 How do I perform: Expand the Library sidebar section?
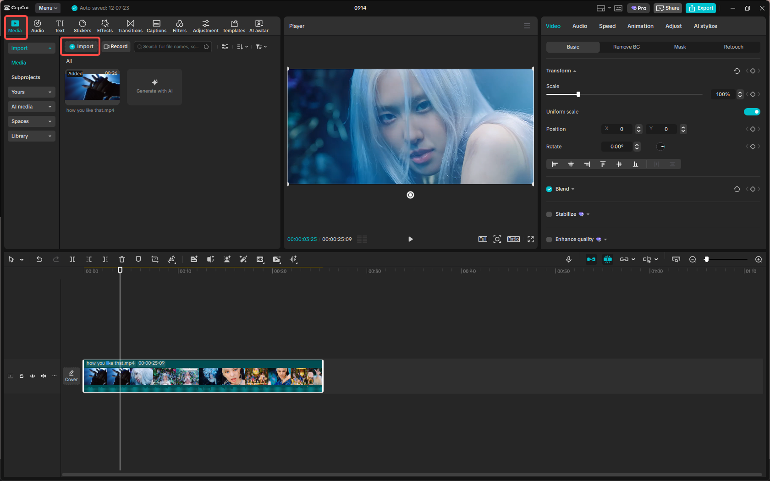click(x=31, y=136)
